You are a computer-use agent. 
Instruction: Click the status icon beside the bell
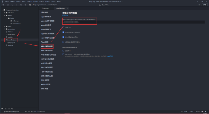click(202, 112)
